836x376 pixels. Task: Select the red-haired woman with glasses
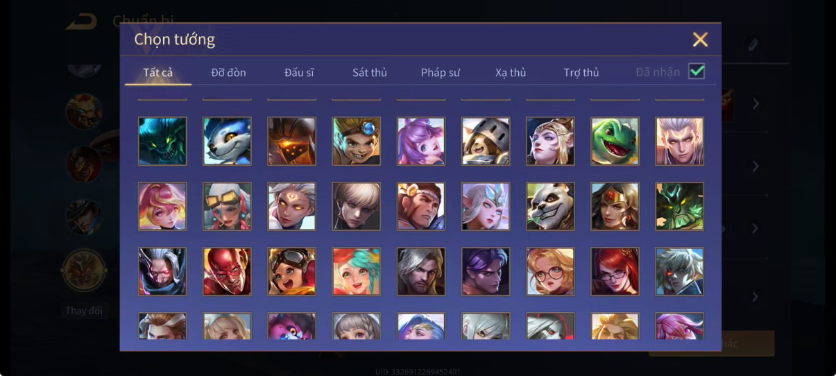pos(615,271)
